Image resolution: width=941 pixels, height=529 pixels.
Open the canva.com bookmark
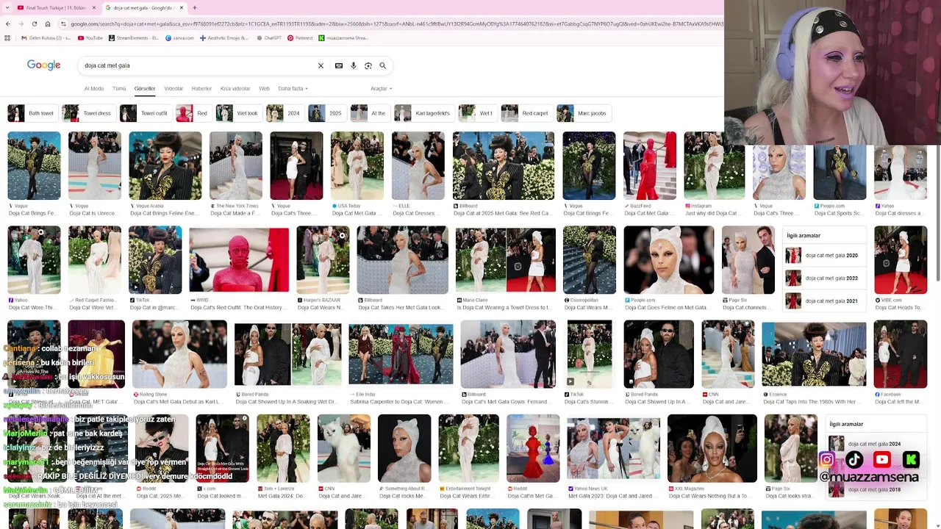pos(180,37)
